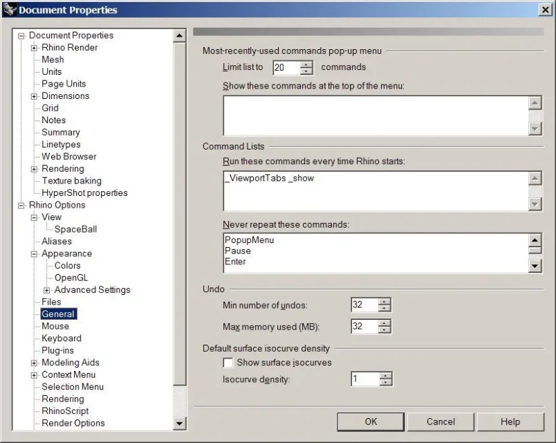Collapse the View tree node
Image resolution: width=556 pixels, height=443 pixels.
pyautogui.click(x=34, y=217)
